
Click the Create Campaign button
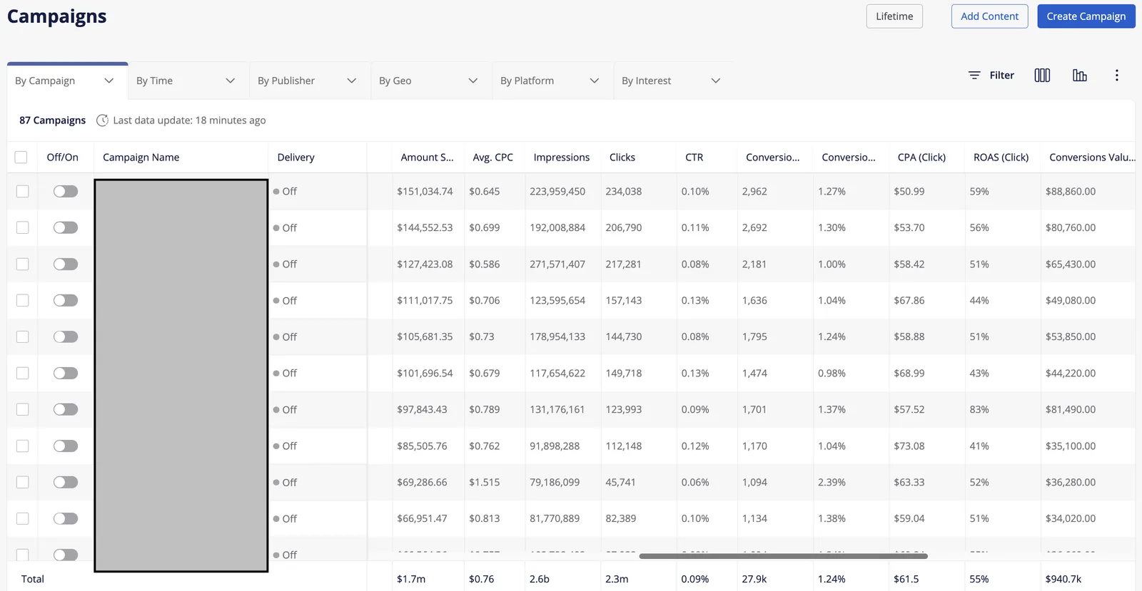(x=1086, y=16)
